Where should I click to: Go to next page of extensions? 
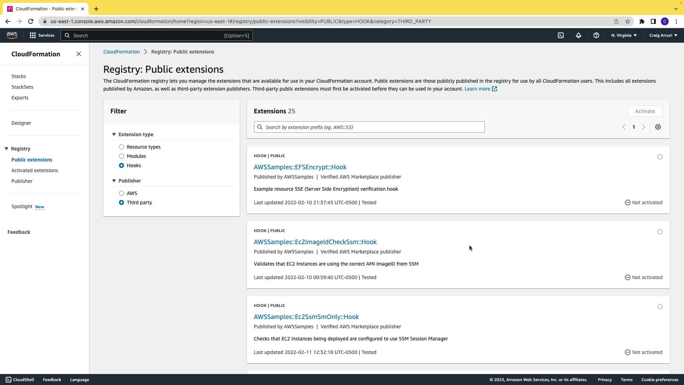click(643, 127)
